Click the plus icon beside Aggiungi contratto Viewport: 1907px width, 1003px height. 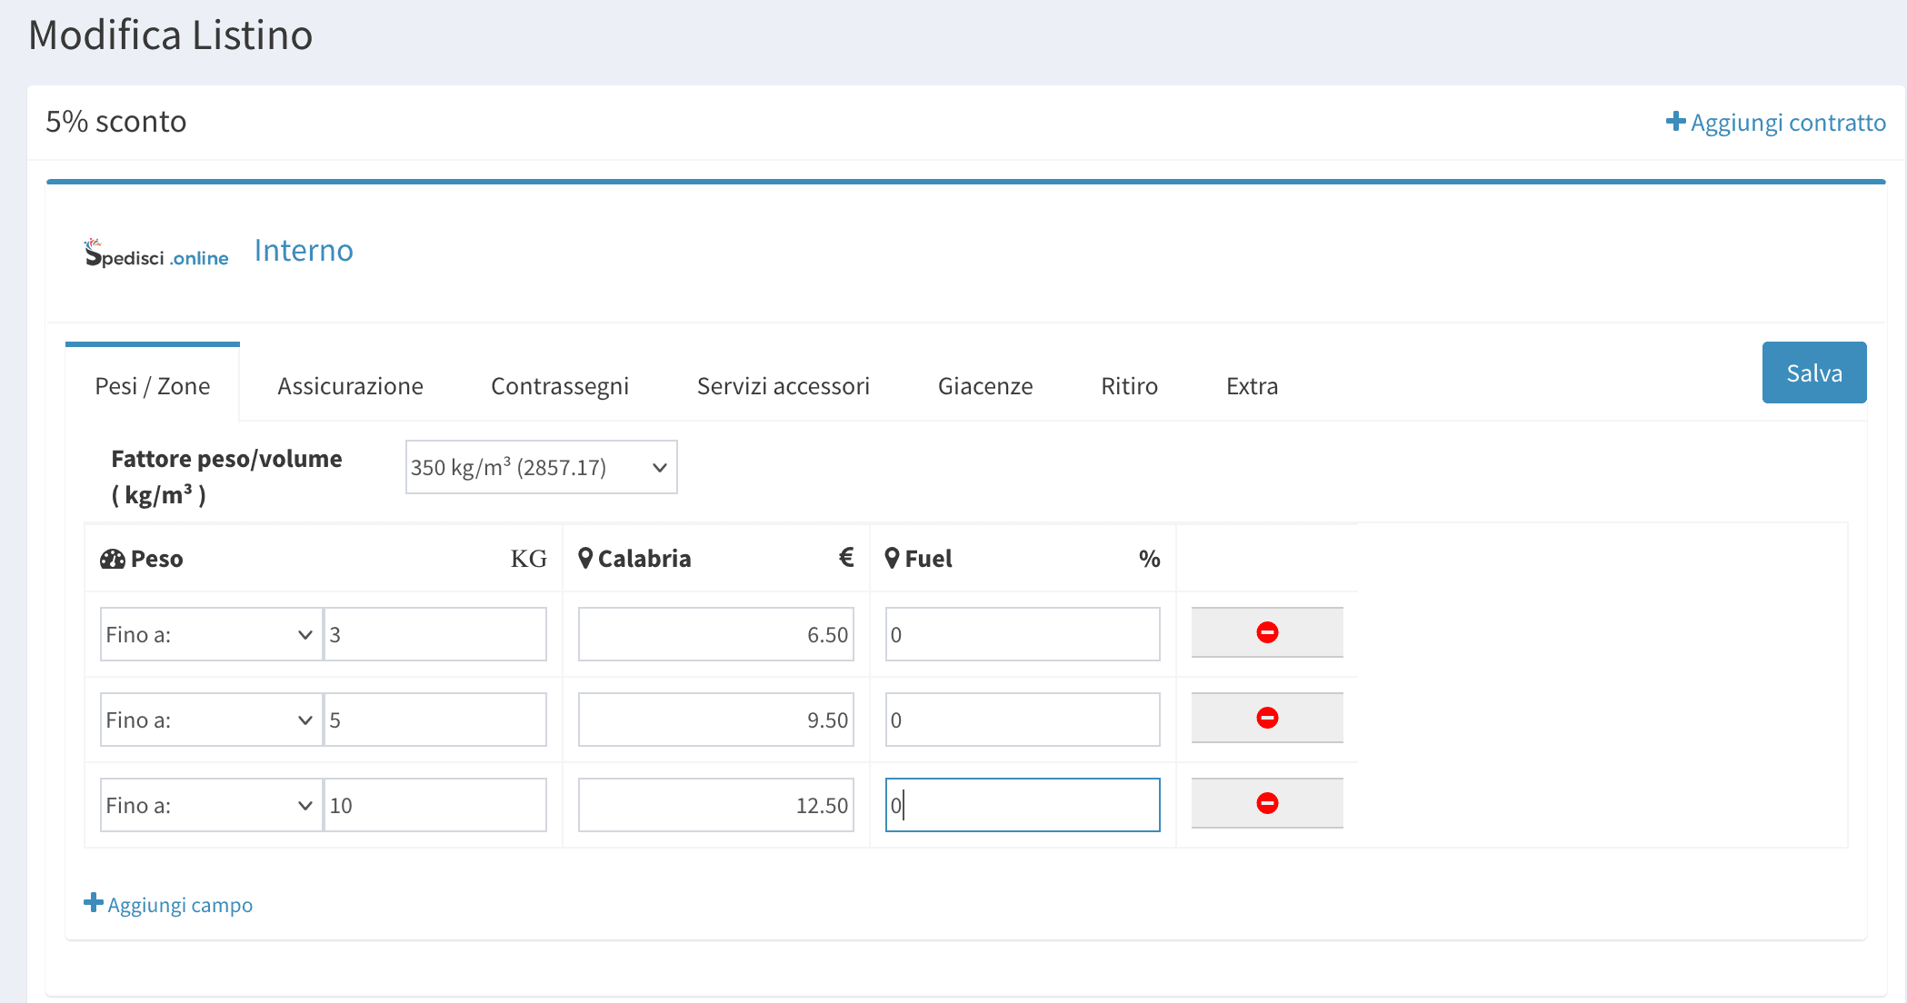coord(1675,122)
